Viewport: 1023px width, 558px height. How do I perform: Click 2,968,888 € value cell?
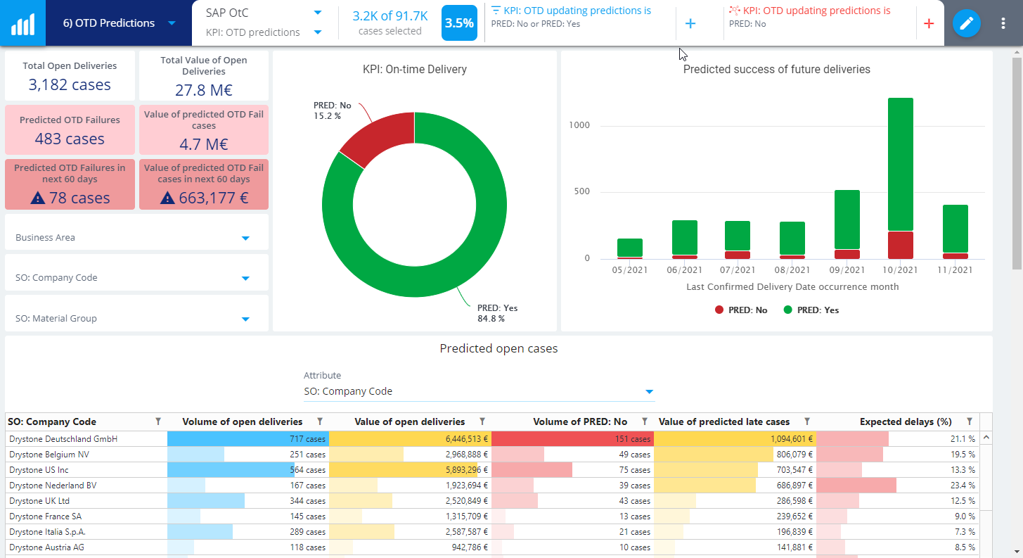[410, 455]
